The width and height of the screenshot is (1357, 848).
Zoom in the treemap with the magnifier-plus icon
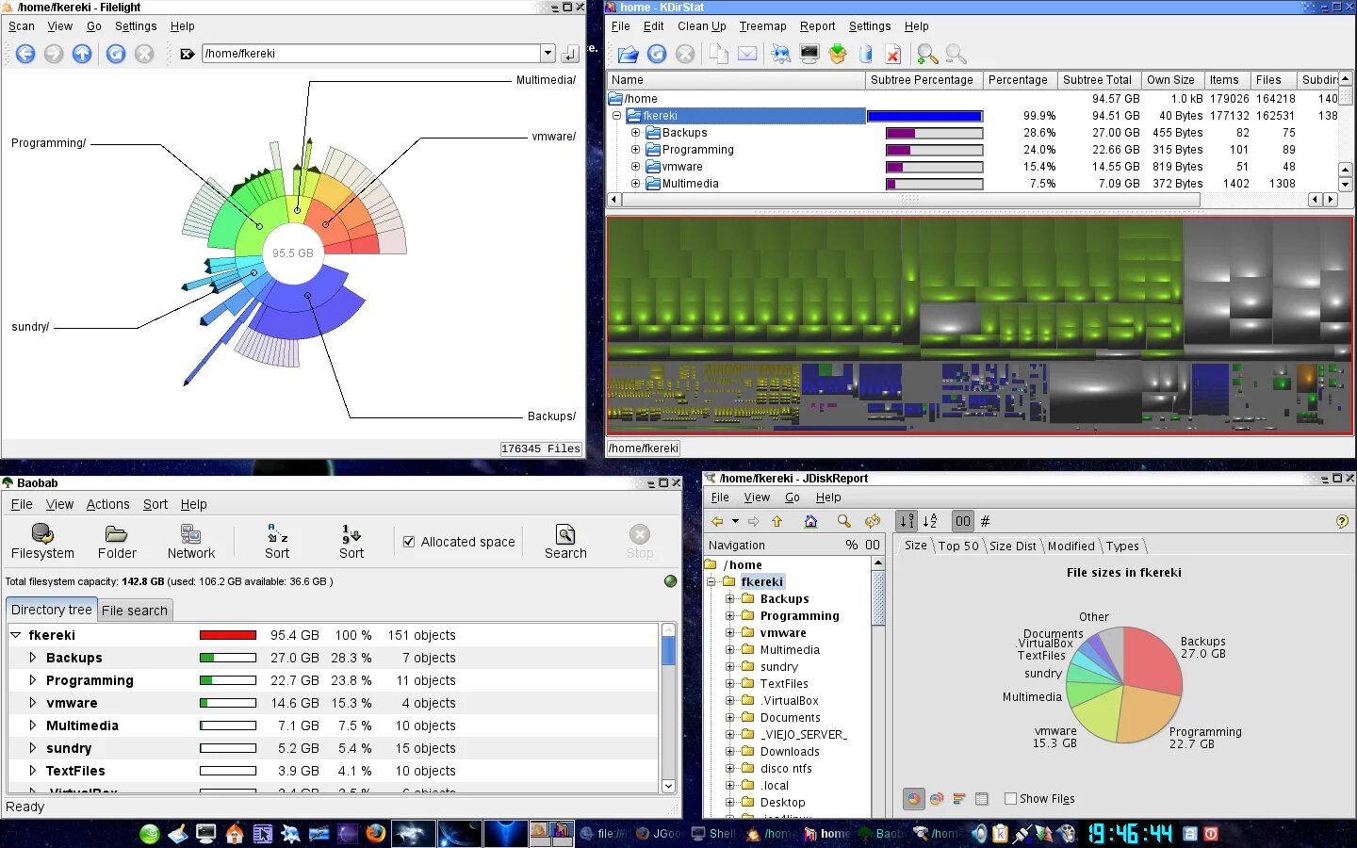tap(927, 54)
